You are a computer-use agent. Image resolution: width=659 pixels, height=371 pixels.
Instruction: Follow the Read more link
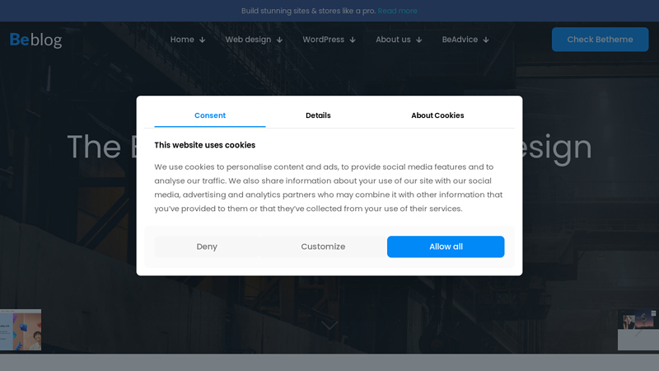pyautogui.click(x=397, y=11)
